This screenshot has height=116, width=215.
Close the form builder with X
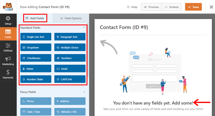coord(211,7)
